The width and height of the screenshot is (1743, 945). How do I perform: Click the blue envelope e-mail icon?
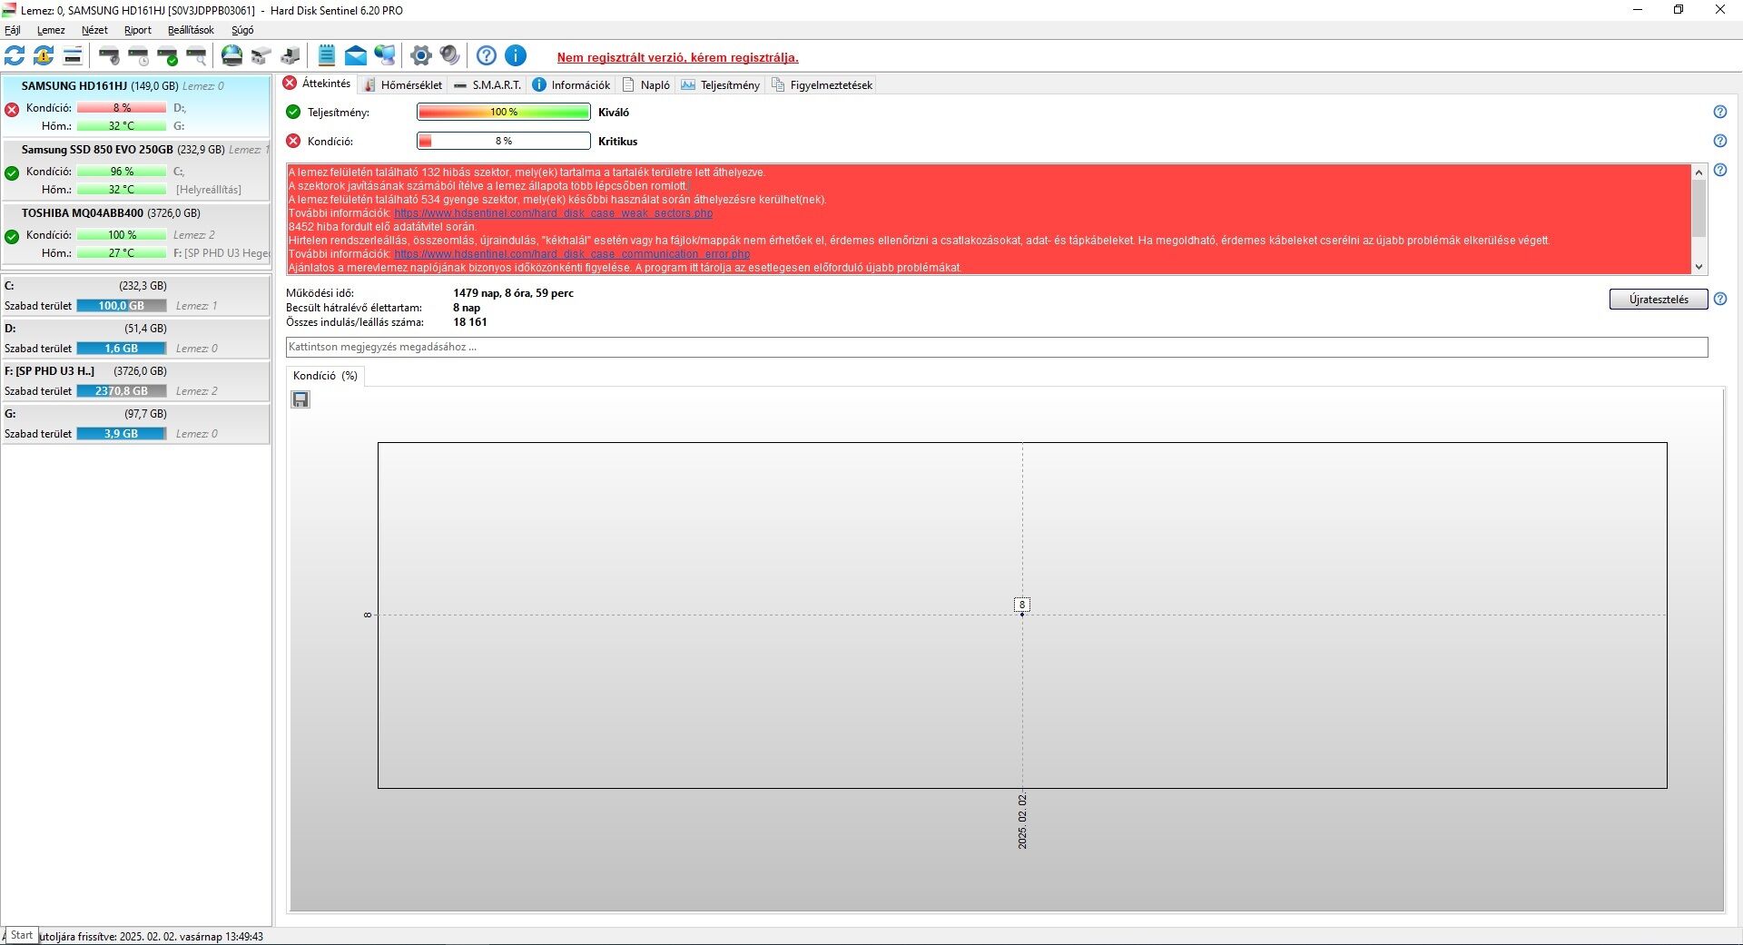(x=356, y=56)
